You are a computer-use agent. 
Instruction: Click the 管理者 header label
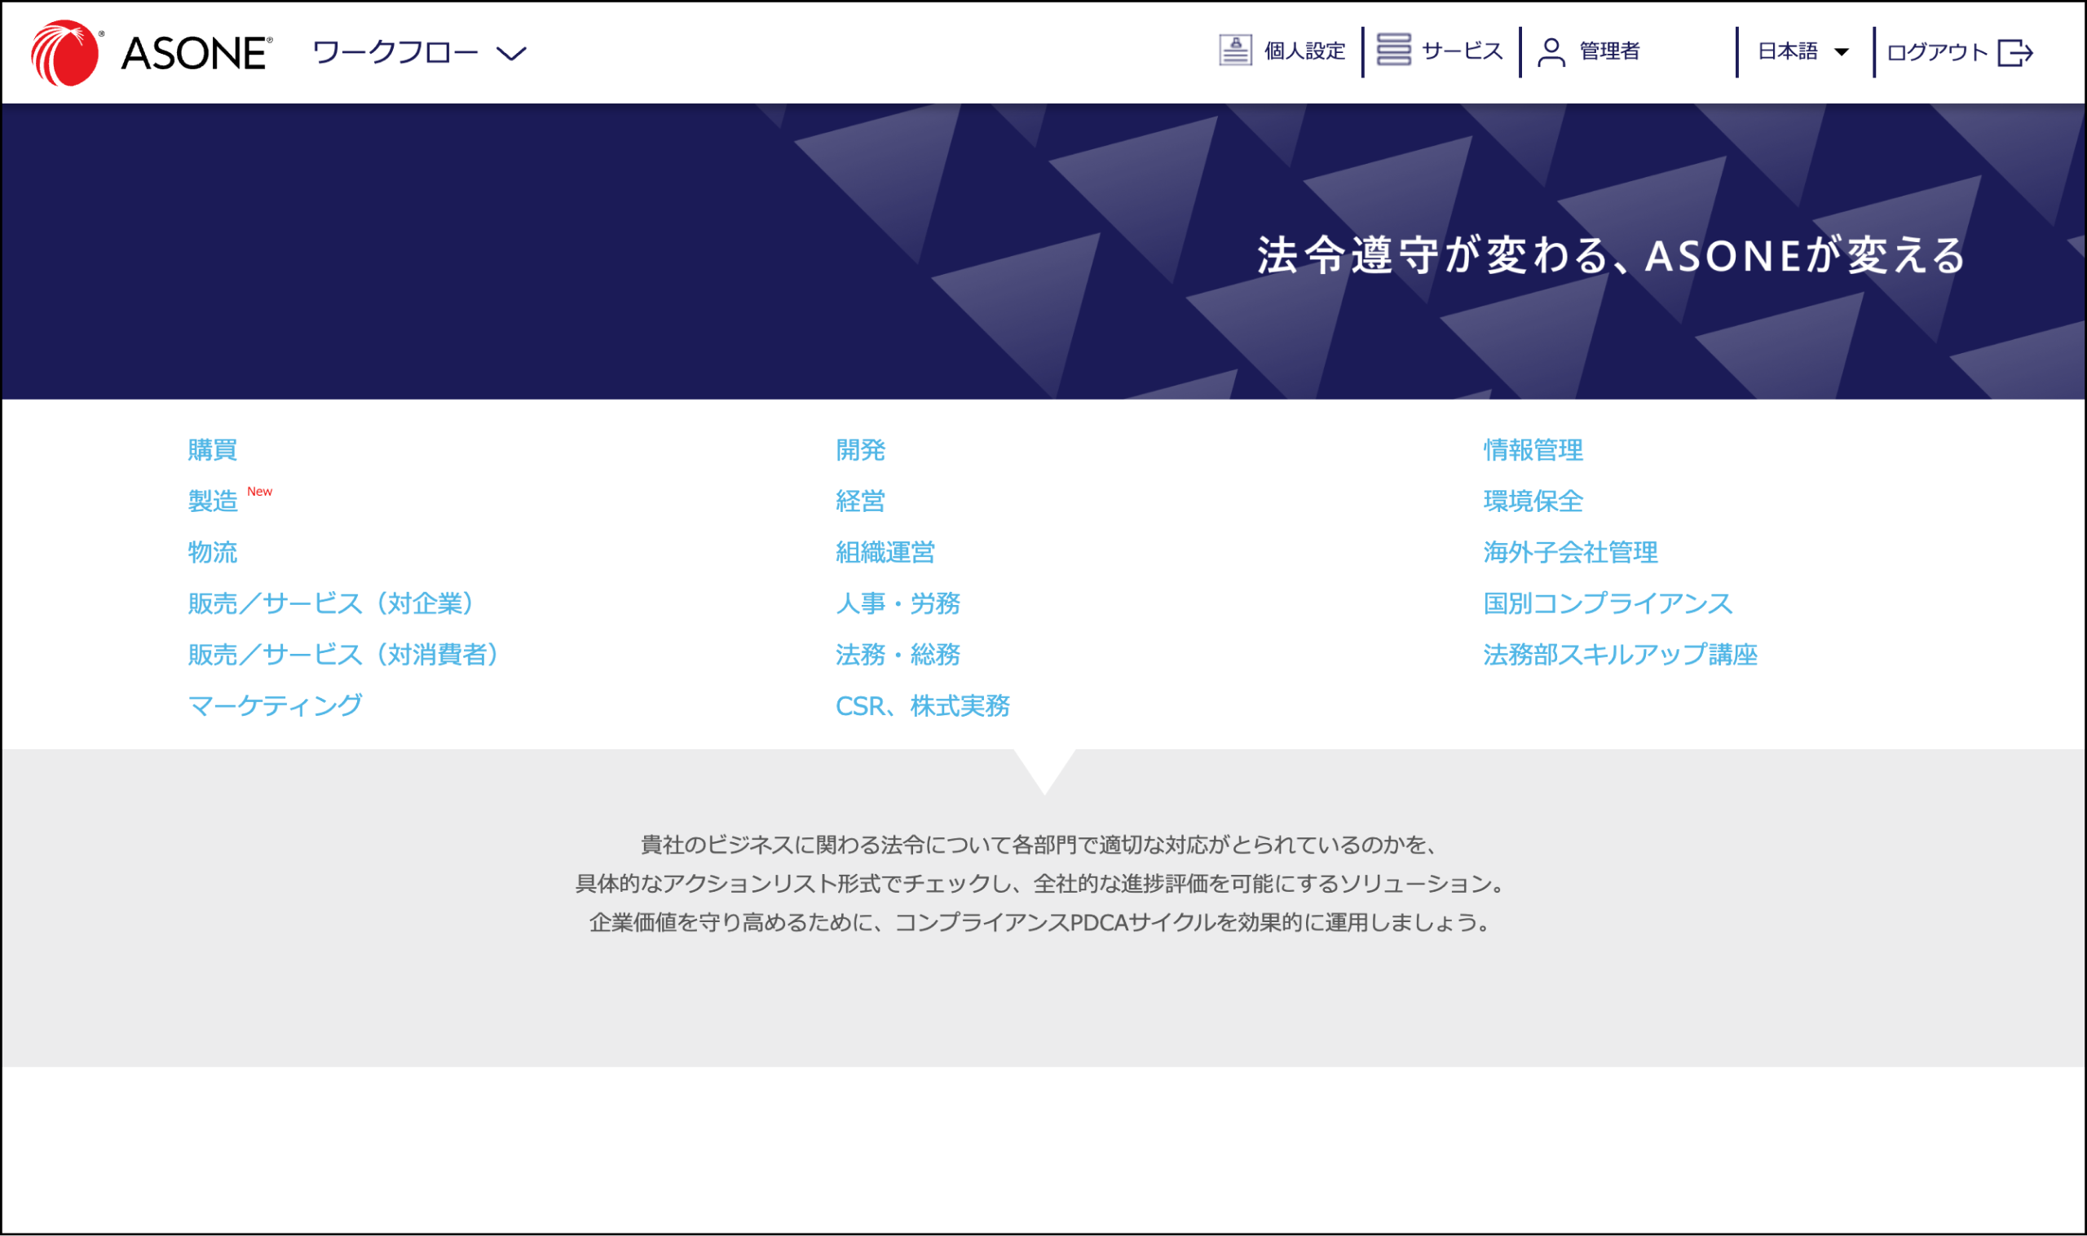(1609, 51)
